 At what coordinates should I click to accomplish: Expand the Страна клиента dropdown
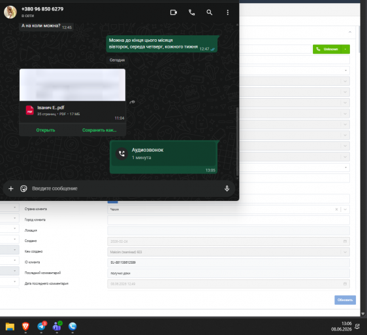345,209
